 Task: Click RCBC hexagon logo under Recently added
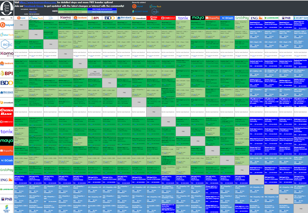tap(155, 12)
